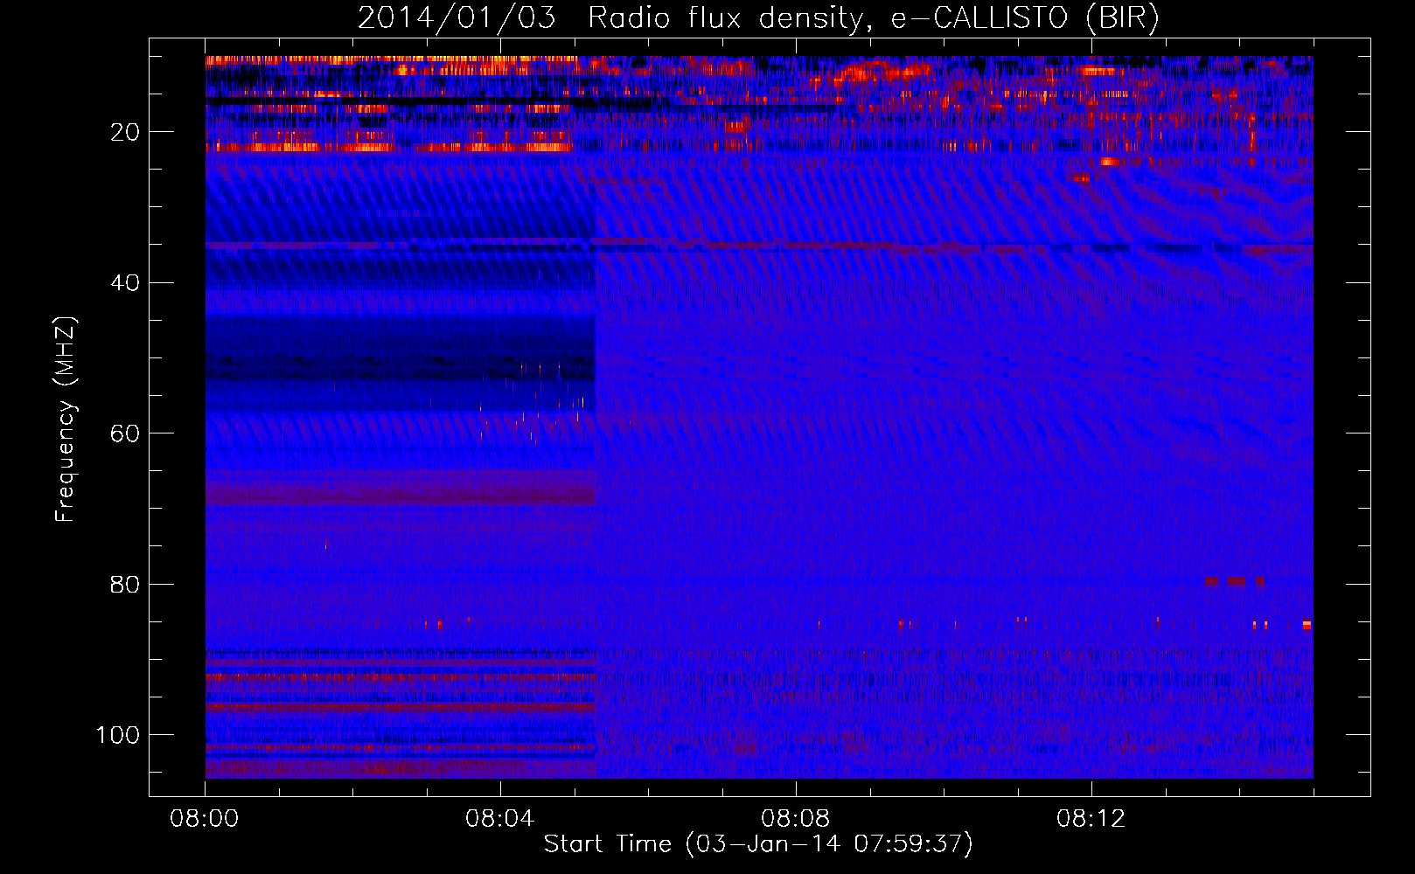
Task: Click the 80 frequency tick label
Action: click(125, 585)
